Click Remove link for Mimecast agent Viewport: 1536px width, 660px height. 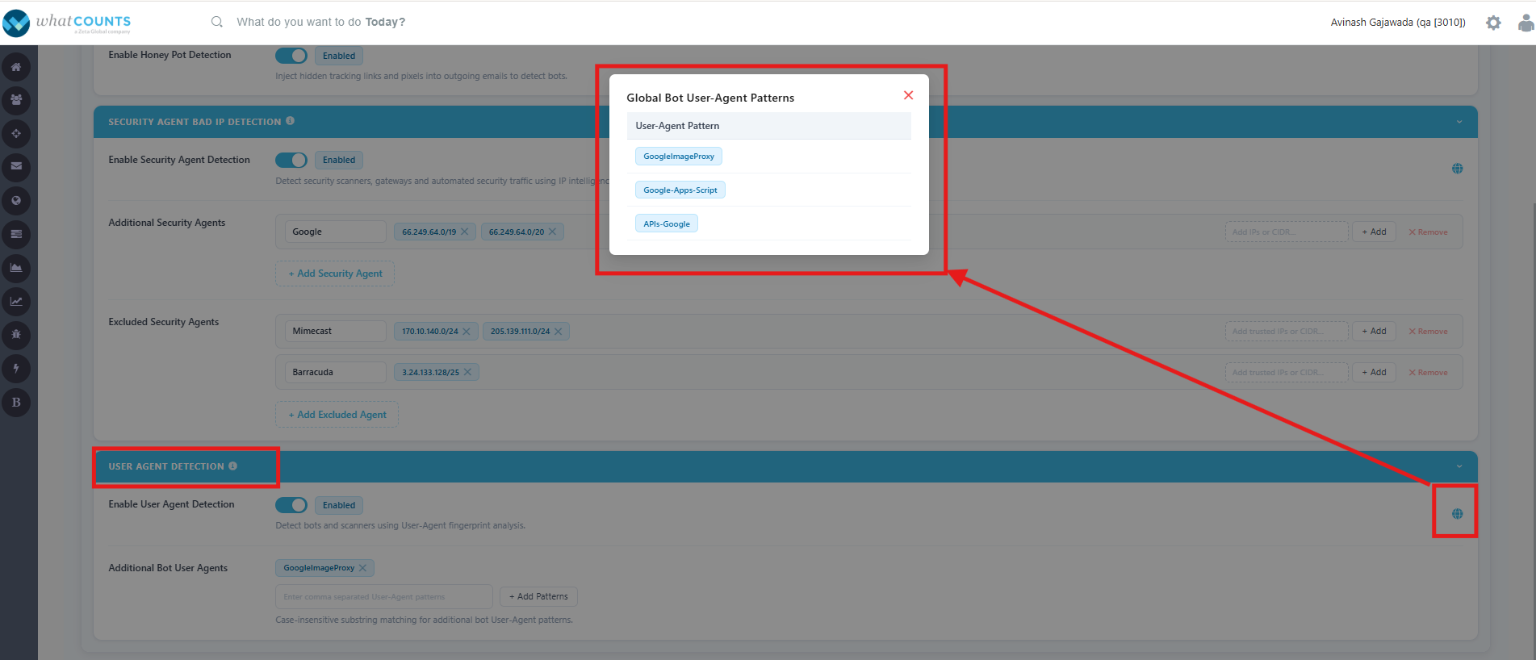click(1428, 332)
